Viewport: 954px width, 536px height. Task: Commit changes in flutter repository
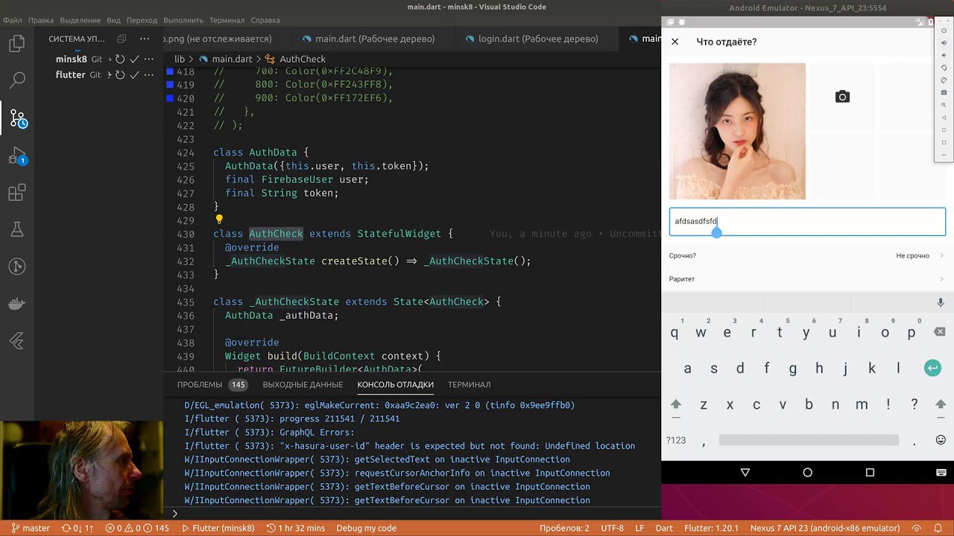[135, 74]
